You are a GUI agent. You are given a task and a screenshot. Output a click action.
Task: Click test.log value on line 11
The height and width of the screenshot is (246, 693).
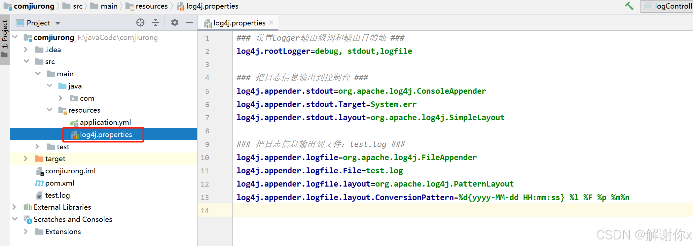[x=384, y=171]
